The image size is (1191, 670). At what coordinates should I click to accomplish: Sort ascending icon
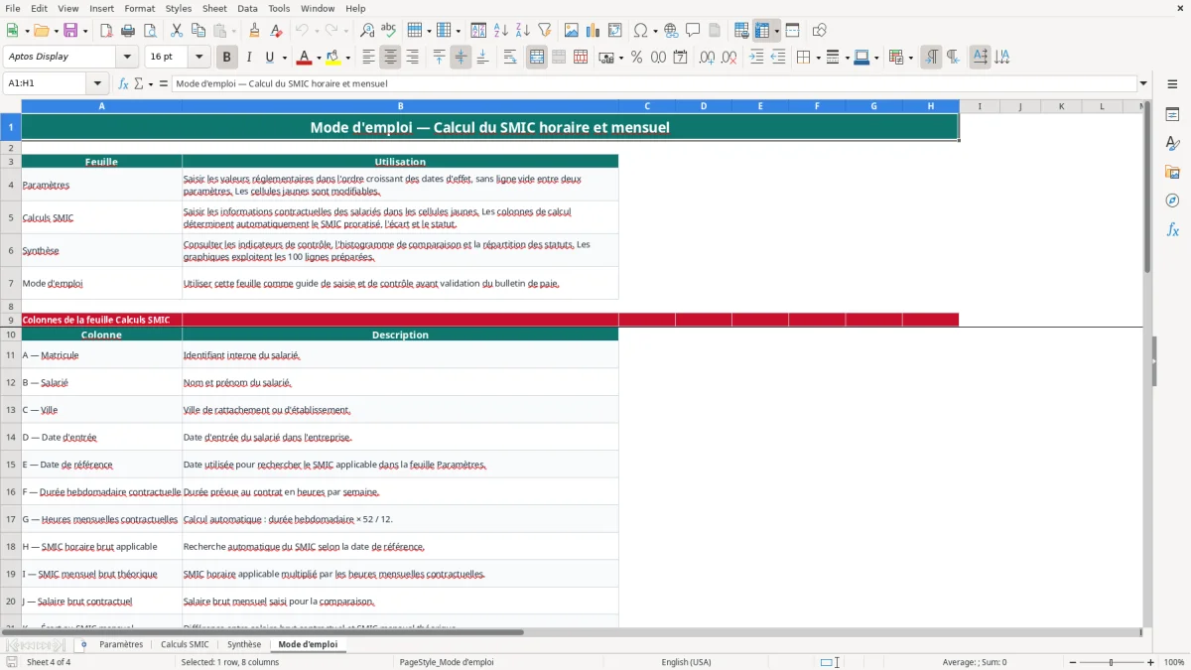(x=501, y=31)
